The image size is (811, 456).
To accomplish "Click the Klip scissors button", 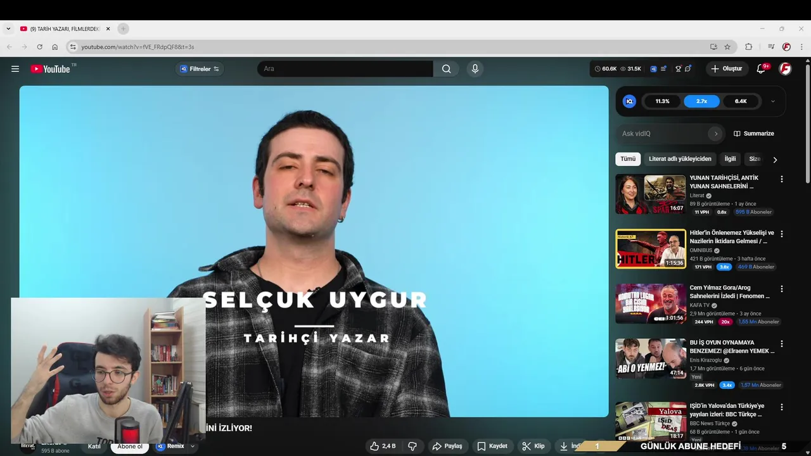I will tap(533, 446).
